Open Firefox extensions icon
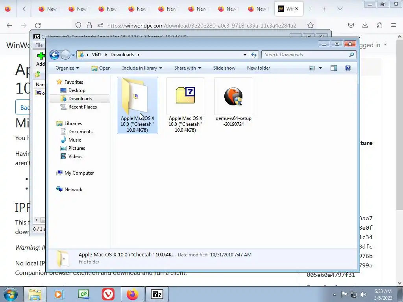 click(x=379, y=26)
